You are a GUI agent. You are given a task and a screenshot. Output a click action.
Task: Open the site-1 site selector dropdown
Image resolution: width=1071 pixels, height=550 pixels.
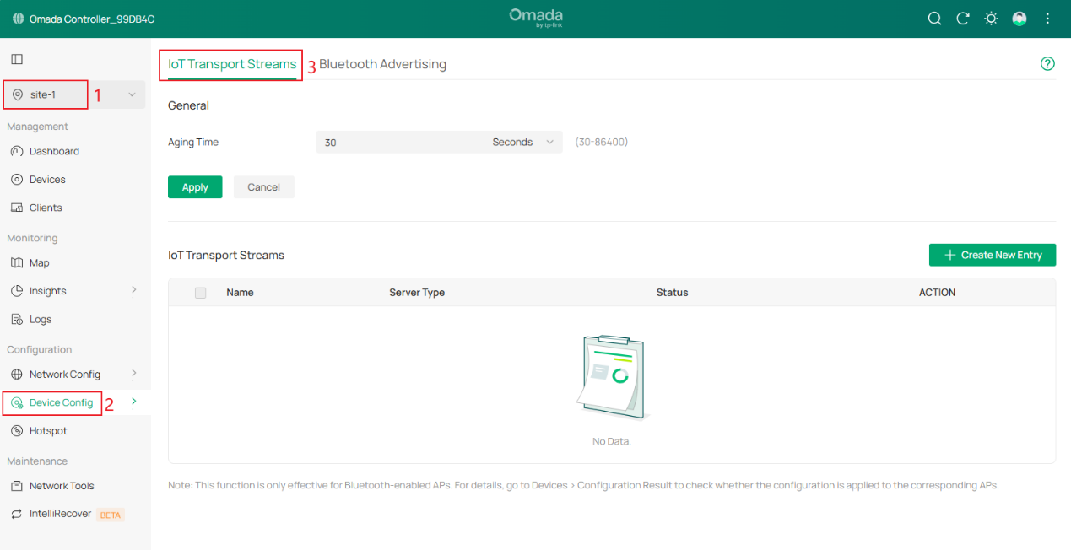click(74, 94)
